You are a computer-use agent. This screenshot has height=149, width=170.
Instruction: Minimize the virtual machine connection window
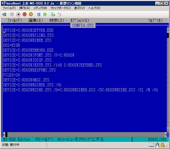[157, 3]
